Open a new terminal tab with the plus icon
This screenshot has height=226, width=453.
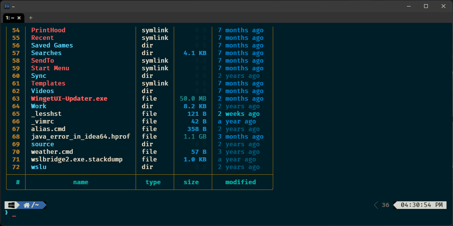tap(31, 17)
